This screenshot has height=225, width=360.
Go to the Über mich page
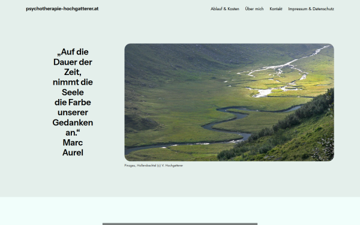point(254,9)
